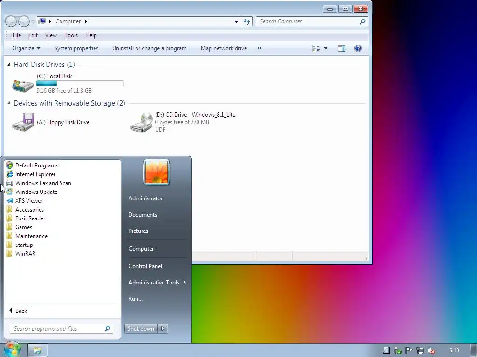Open the Windows Explorer taskbar icon
The image size is (477, 357).
click(x=37, y=350)
